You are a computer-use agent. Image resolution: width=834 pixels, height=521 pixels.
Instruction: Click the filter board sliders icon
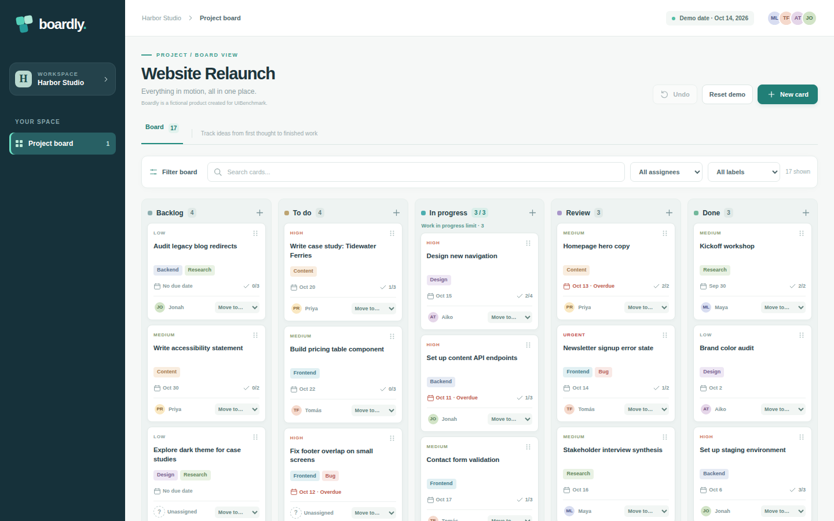coord(153,172)
